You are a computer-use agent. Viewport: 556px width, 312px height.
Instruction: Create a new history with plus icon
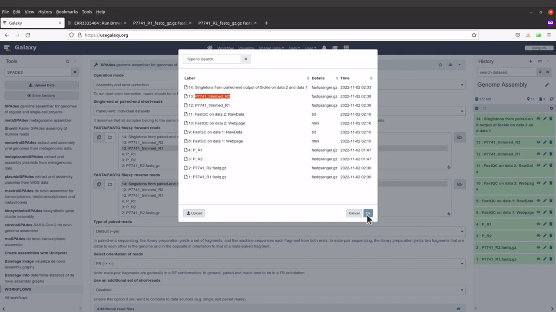530,61
